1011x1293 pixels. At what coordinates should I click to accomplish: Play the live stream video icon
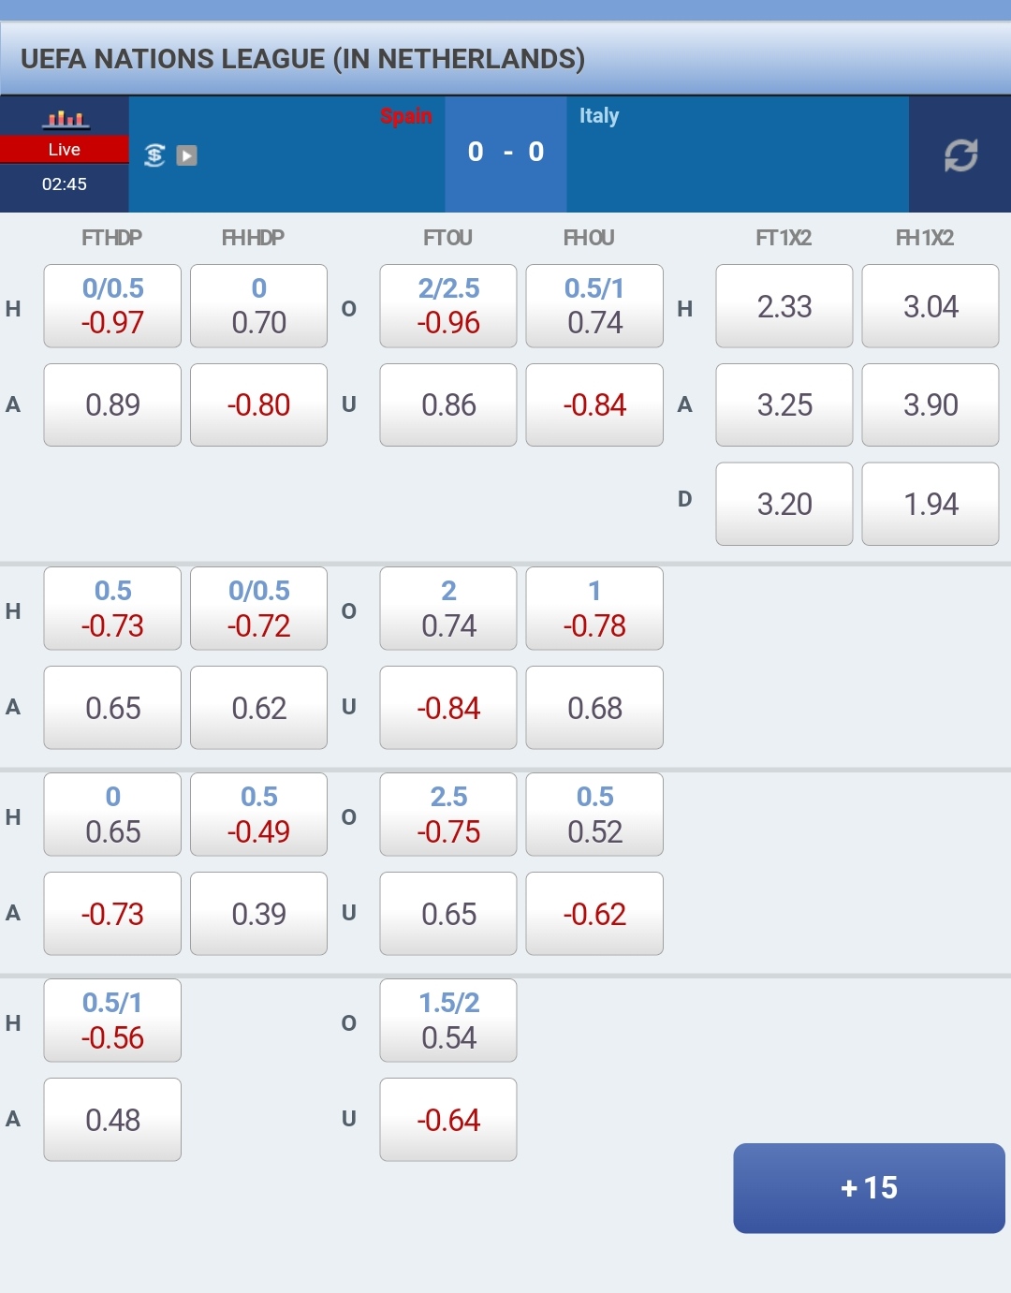coord(187,155)
